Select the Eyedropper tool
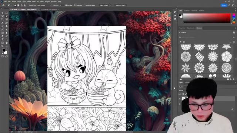The height and width of the screenshot is (133, 237). (3, 23)
